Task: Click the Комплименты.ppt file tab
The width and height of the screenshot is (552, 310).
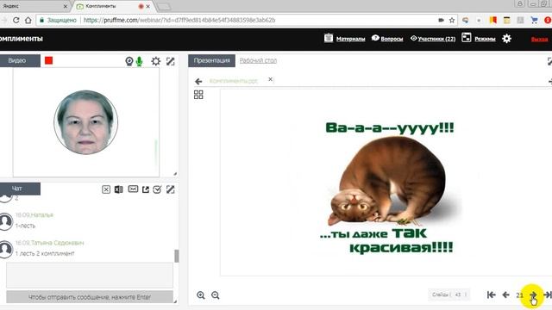Action: [x=234, y=81]
